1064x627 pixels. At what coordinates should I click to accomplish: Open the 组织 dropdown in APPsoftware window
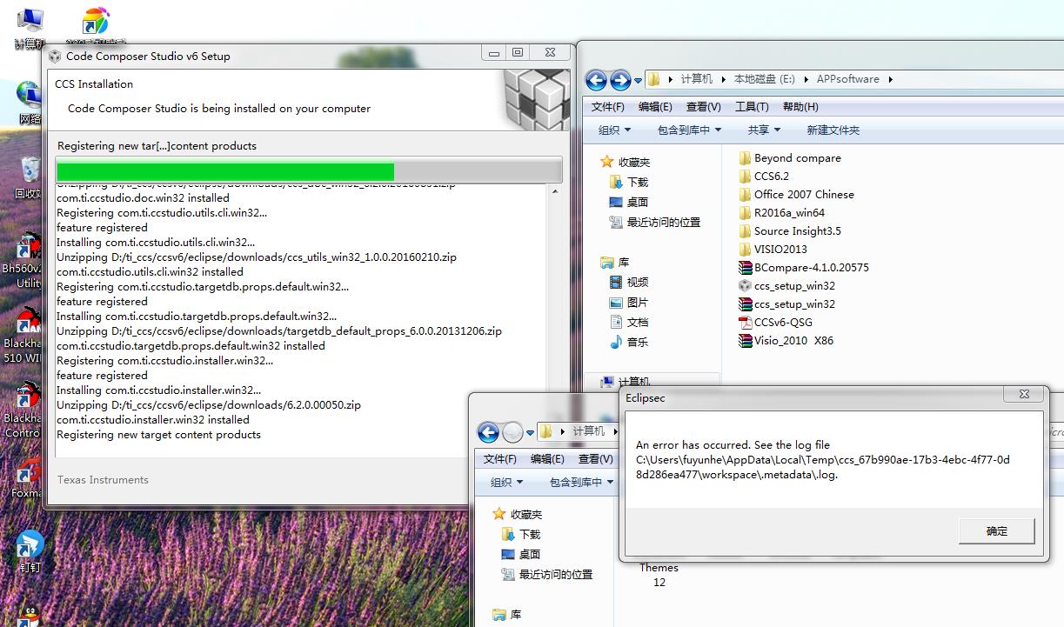615,130
